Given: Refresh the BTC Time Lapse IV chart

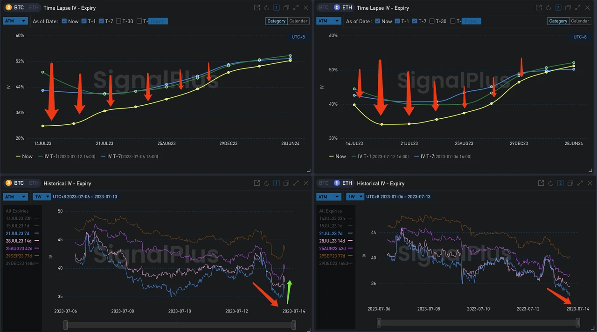Looking at the screenshot, I should 267,8.
